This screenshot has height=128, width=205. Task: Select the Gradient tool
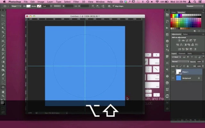pyautogui.click(x=3, y=62)
